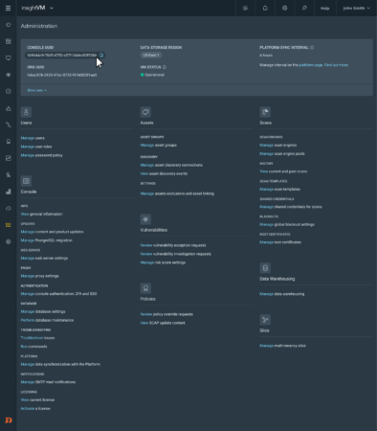Manage asset groups link

point(159,146)
